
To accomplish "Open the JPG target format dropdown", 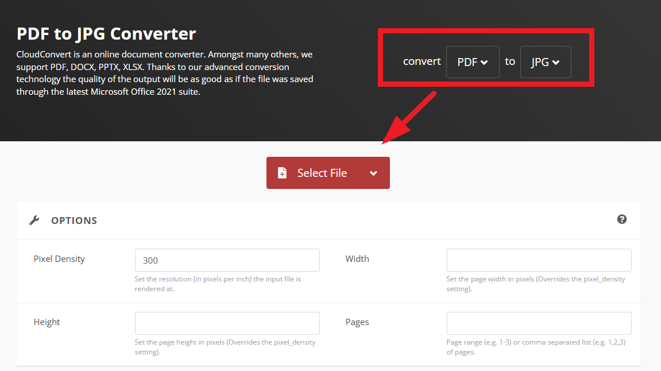I will (x=546, y=62).
